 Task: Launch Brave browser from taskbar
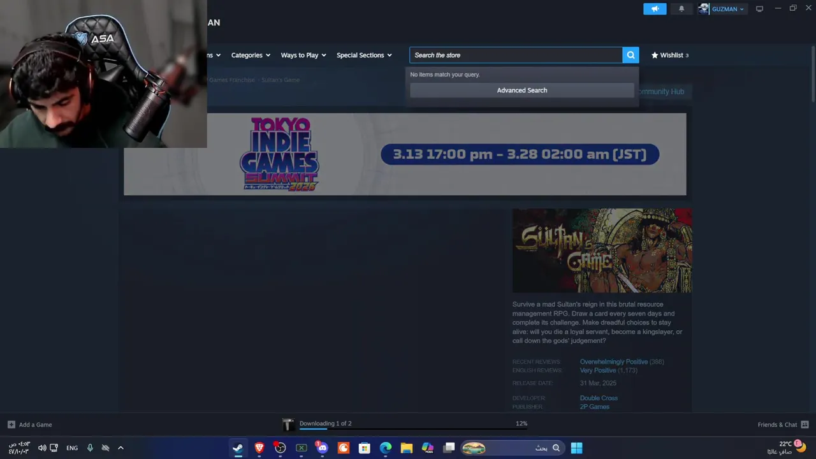pyautogui.click(x=259, y=448)
